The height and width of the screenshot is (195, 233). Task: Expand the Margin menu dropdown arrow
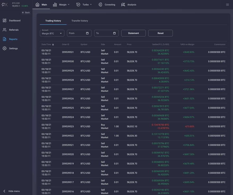point(69,4)
